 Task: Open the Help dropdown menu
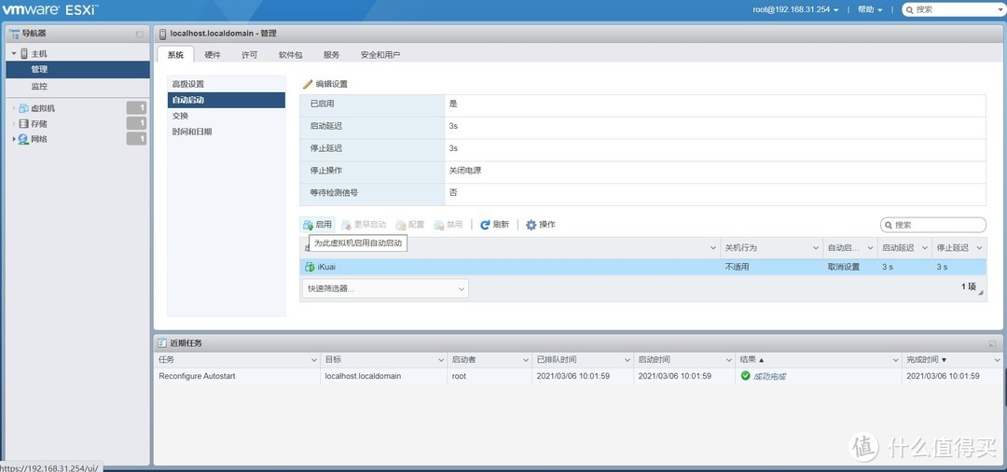tap(870, 9)
